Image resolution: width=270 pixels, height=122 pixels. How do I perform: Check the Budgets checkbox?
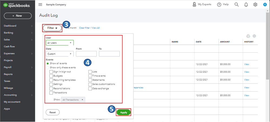click(x=51, y=76)
